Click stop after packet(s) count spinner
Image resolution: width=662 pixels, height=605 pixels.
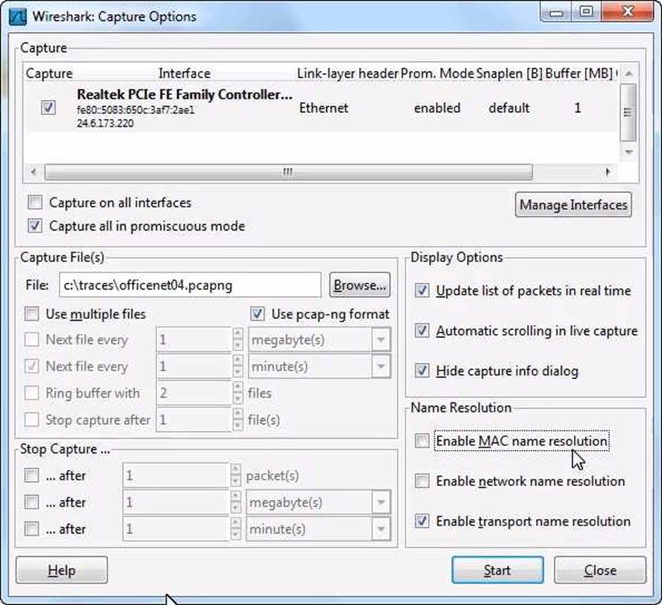(236, 475)
